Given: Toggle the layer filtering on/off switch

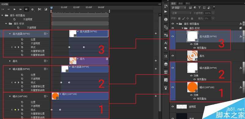Looking at the screenshot, I should tap(214, 7).
